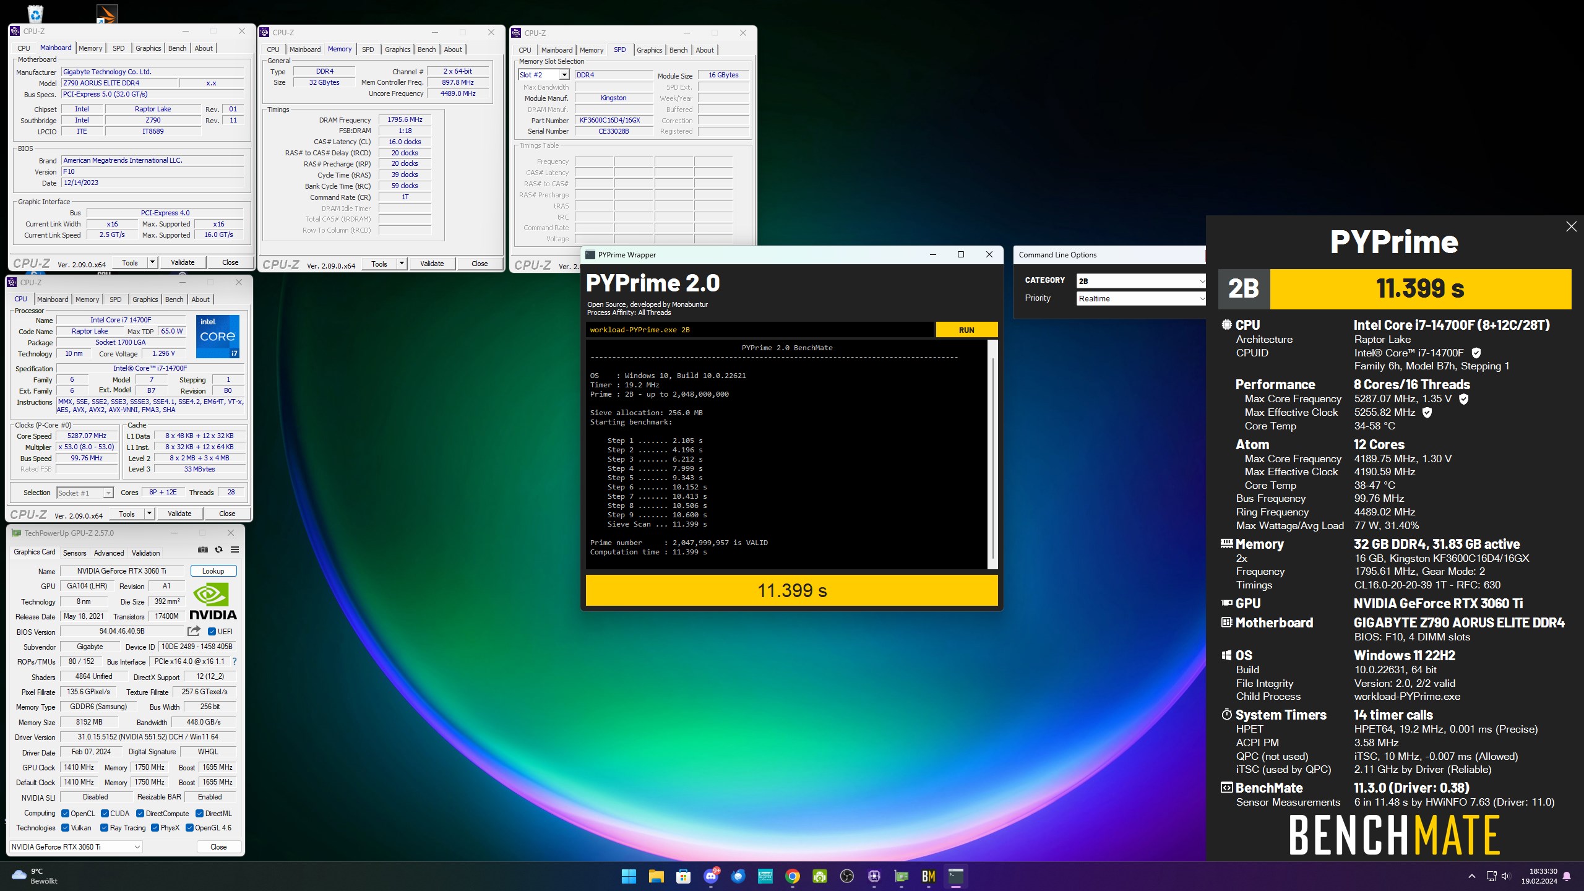Screen dimensions: 1584x891
Task: Expand Tools arrow in CPU-Z Mainboard window
Action: click(x=152, y=262)
